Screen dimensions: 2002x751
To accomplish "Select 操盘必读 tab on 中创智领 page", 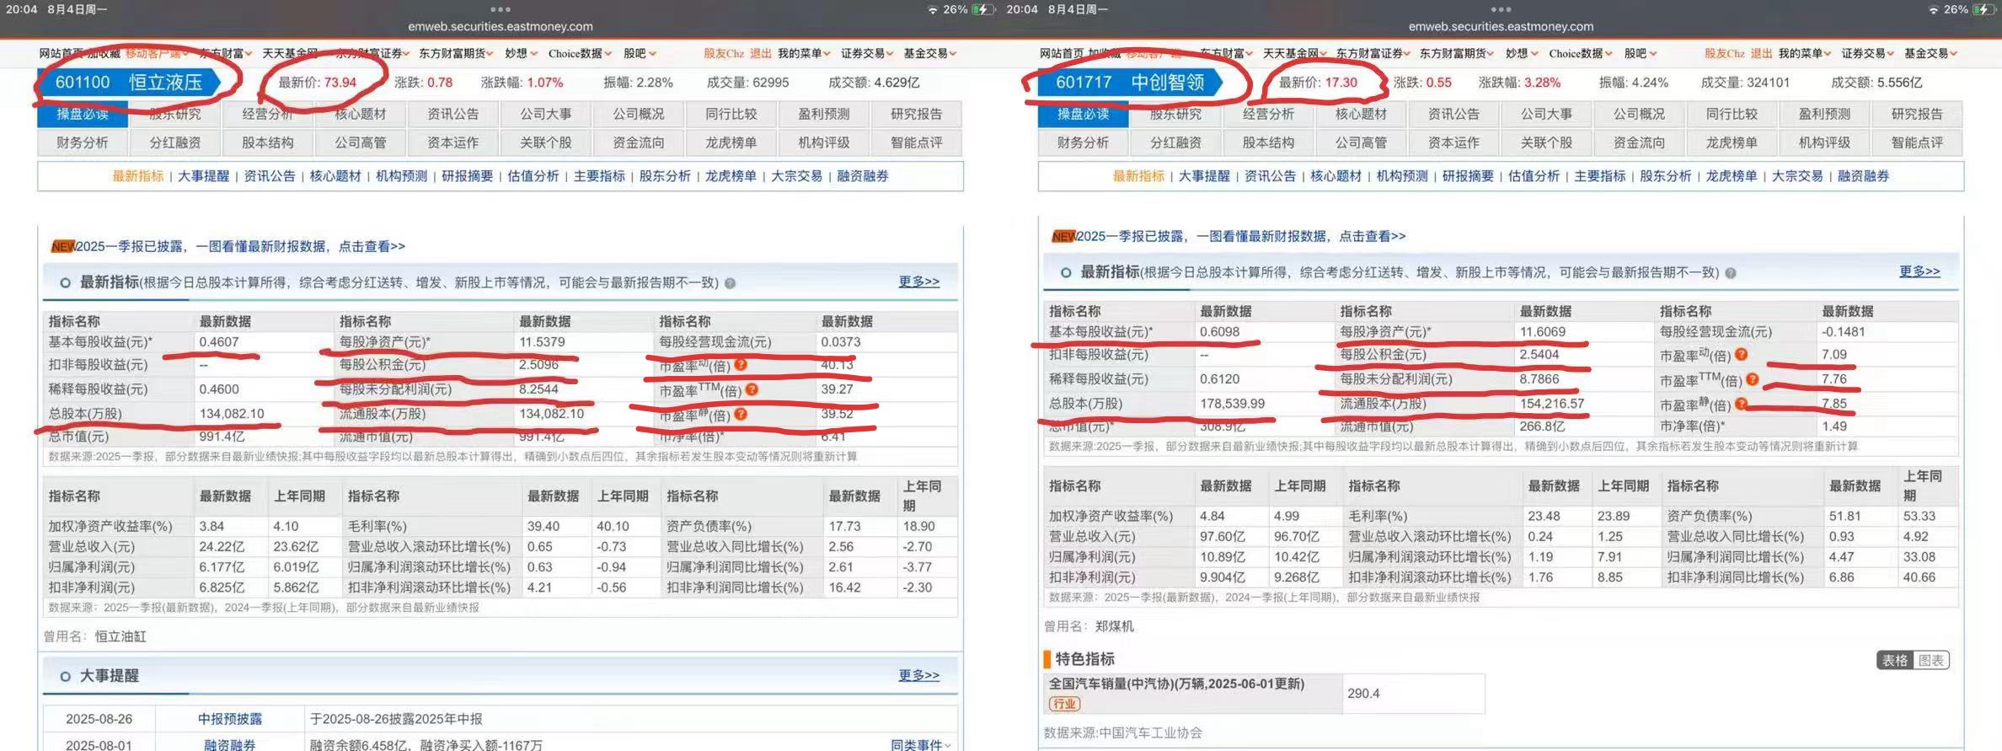I will (x=1084, y=114).
